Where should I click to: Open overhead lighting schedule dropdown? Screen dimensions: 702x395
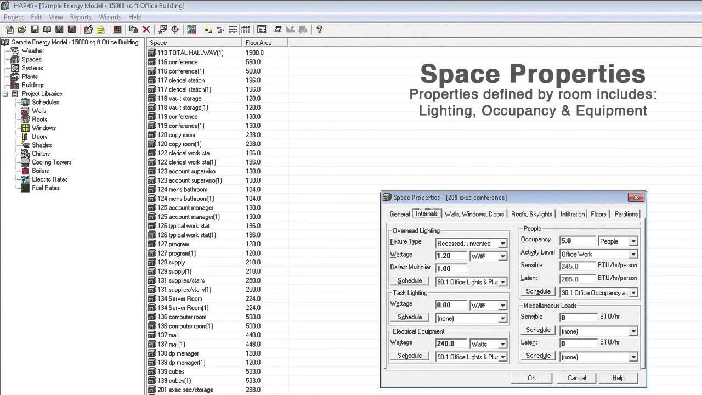(502, 282)
